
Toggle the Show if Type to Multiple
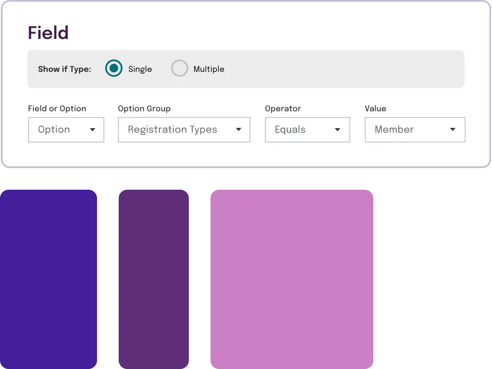[179, 68]
